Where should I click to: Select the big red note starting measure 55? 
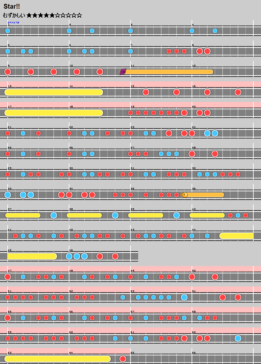pos(8,318)
